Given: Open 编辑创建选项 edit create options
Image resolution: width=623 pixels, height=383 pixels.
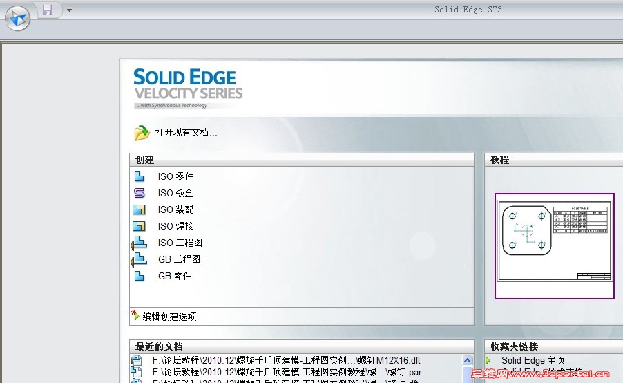Looking at the screenshot, I should click(x=170, y=317).
